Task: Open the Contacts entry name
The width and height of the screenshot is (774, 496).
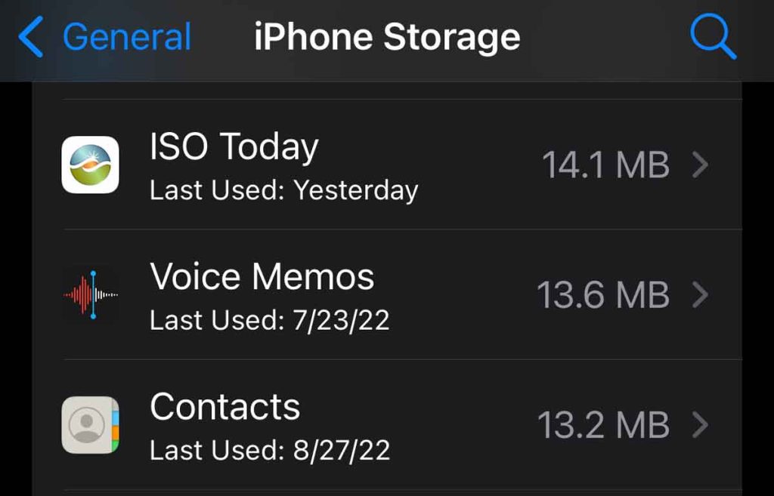Action: 225,408
